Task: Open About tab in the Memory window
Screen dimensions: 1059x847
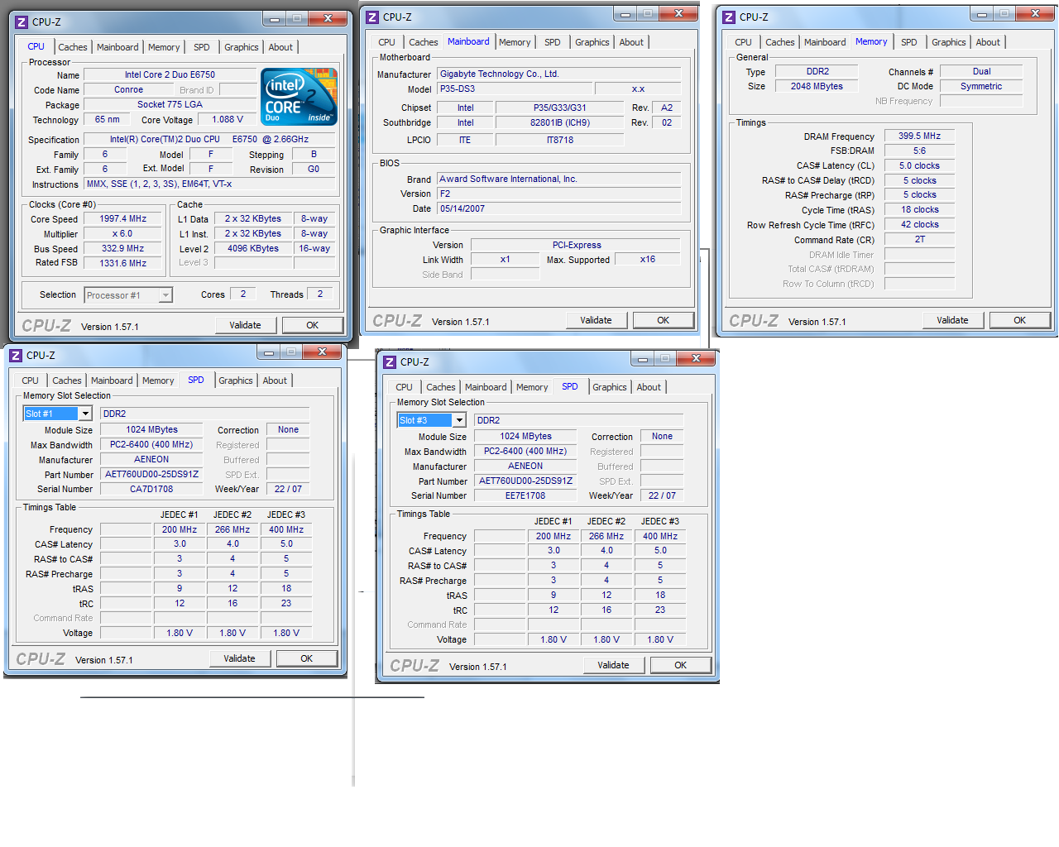Action: point(988,42)
